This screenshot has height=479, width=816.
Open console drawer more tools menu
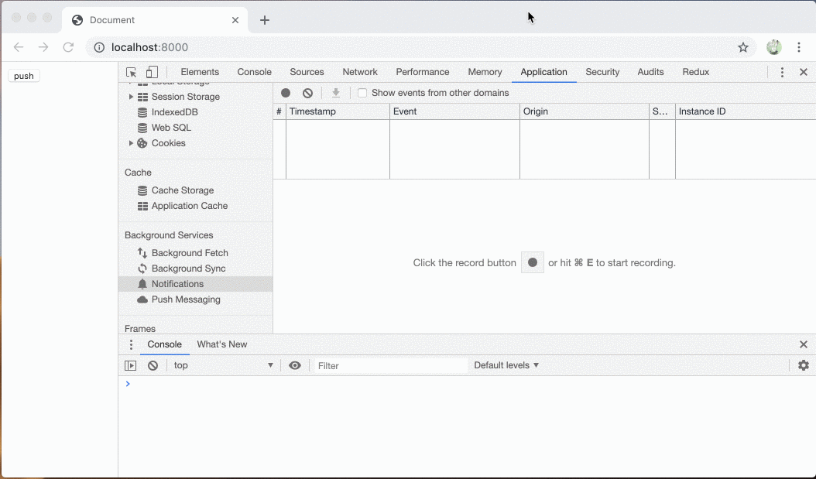click(131, 344)
